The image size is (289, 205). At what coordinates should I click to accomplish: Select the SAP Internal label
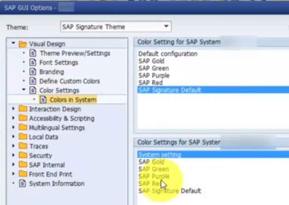point(47,165)
